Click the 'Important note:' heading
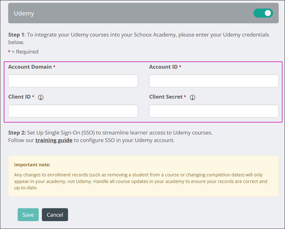Image resolution: width=285 pixels, height=229 pixels. coord(32,165)
